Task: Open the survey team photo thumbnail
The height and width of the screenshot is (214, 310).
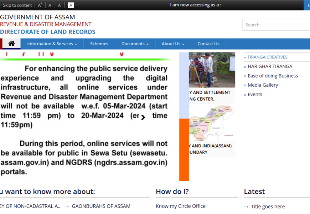Action: click(212, 70)
